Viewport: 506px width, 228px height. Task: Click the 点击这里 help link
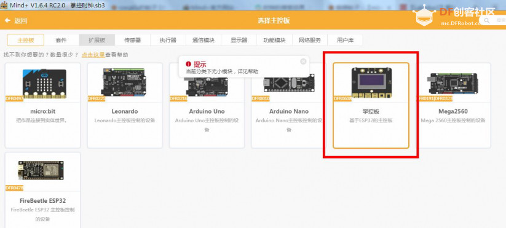pyautogui.click(x=93, y=55)
